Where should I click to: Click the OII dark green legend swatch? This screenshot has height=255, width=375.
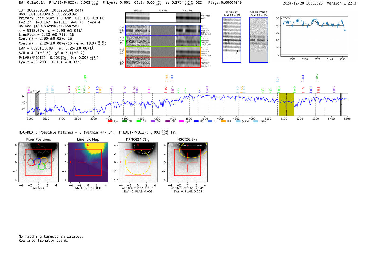point(125,121)
